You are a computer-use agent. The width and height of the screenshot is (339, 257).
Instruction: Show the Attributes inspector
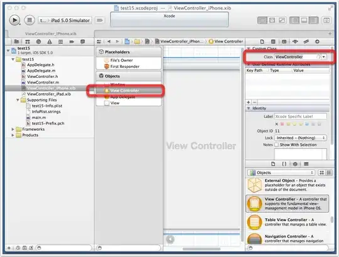(295, 41)
